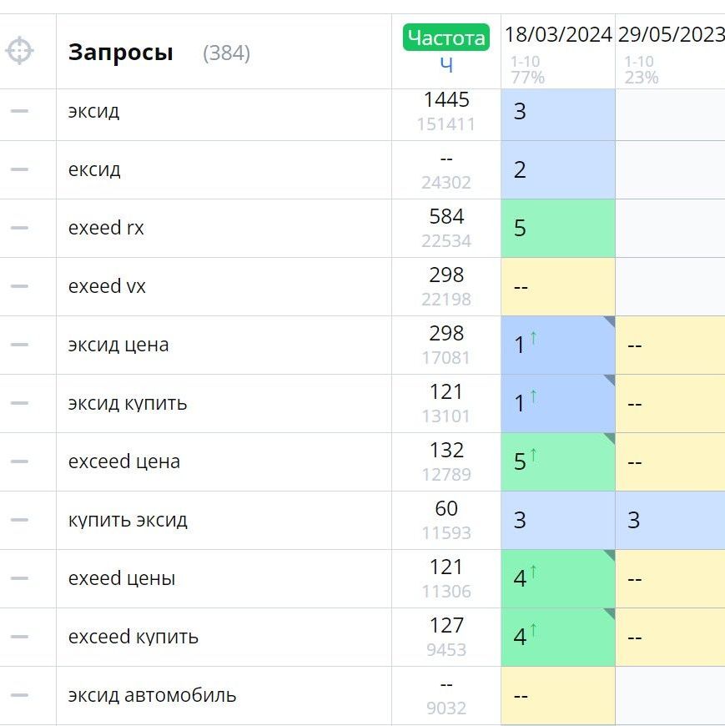Select the query эксид купить
Screen dimensions: 725x726
[x=128, y=403]
